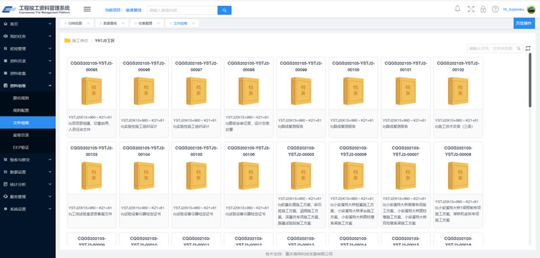
Task: Expand the 首页 menu chevron
Action: click(50, 24)
